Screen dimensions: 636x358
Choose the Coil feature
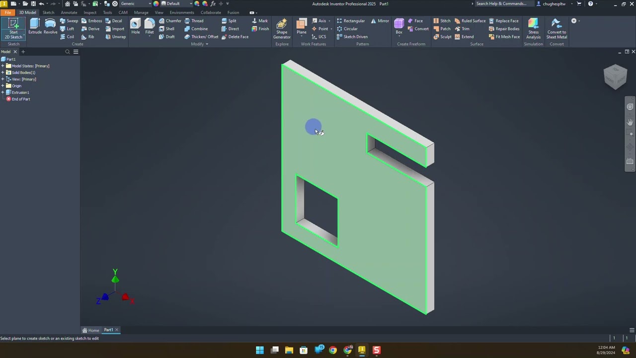[67, 37]
